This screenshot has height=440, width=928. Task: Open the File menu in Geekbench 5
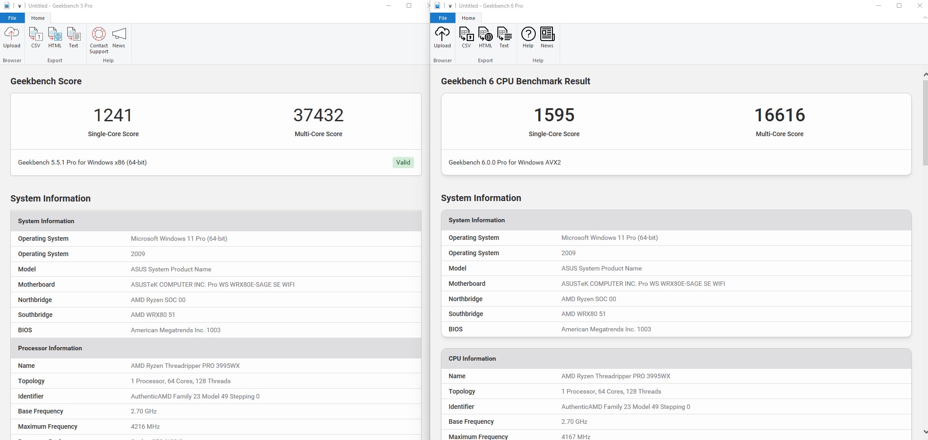[x=12, y=18]
